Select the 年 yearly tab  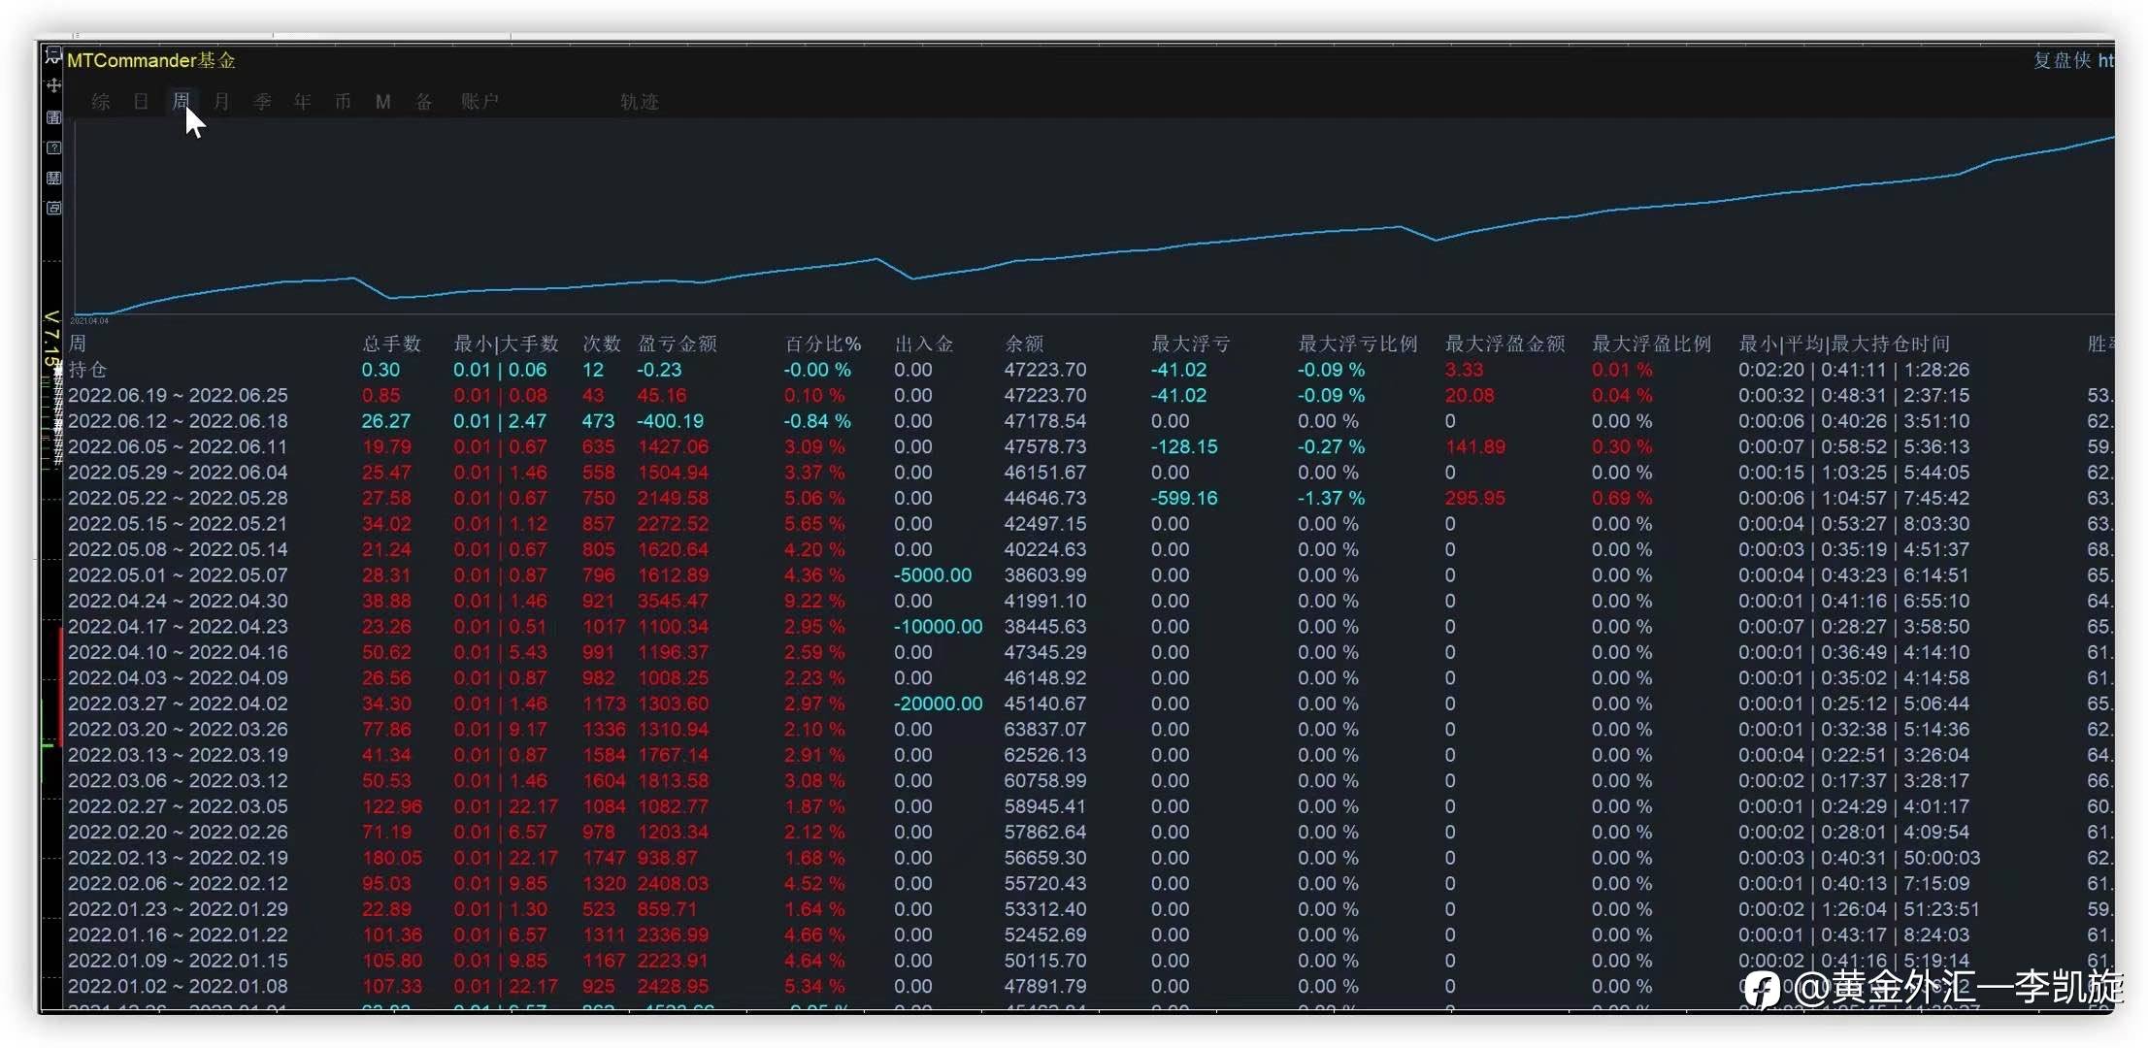coord(302,102)
